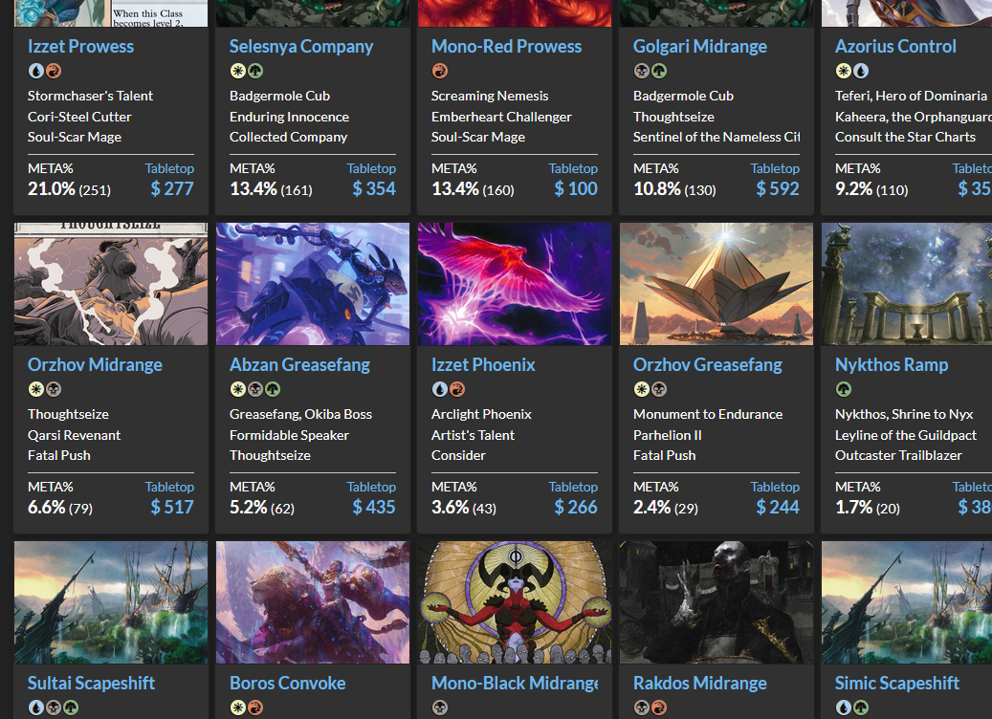Click Tabletop price $ 354 for Selesnya Company

point(374,188)
